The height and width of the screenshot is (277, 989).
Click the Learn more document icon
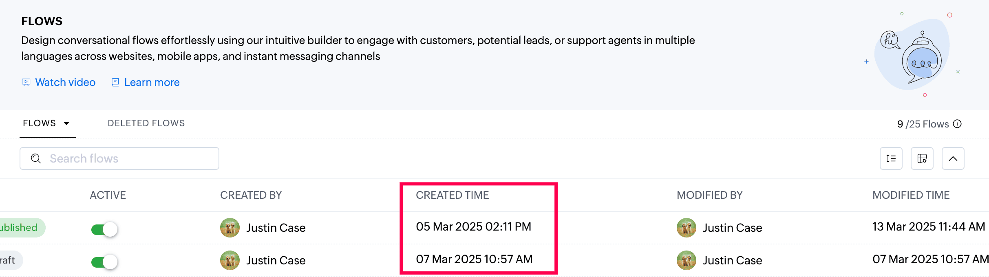click(115, 82)
